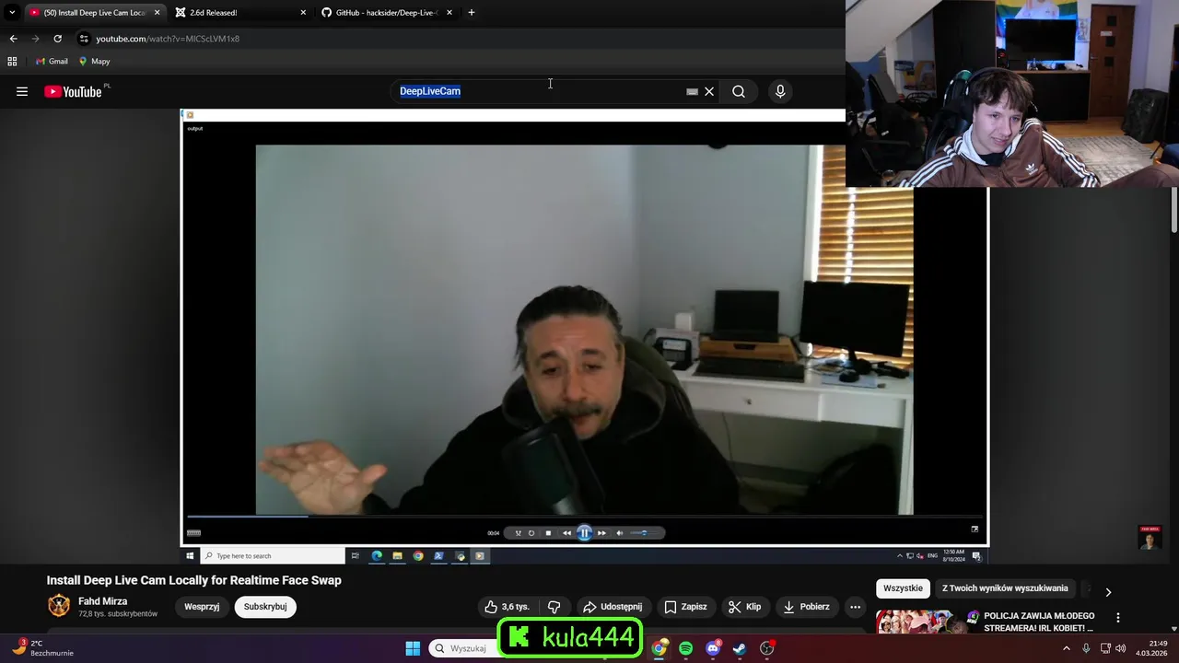Reload the YouTube page
Image resolution: width=1179 pixels, height=663 pixels.
click(x=57, y=39)
